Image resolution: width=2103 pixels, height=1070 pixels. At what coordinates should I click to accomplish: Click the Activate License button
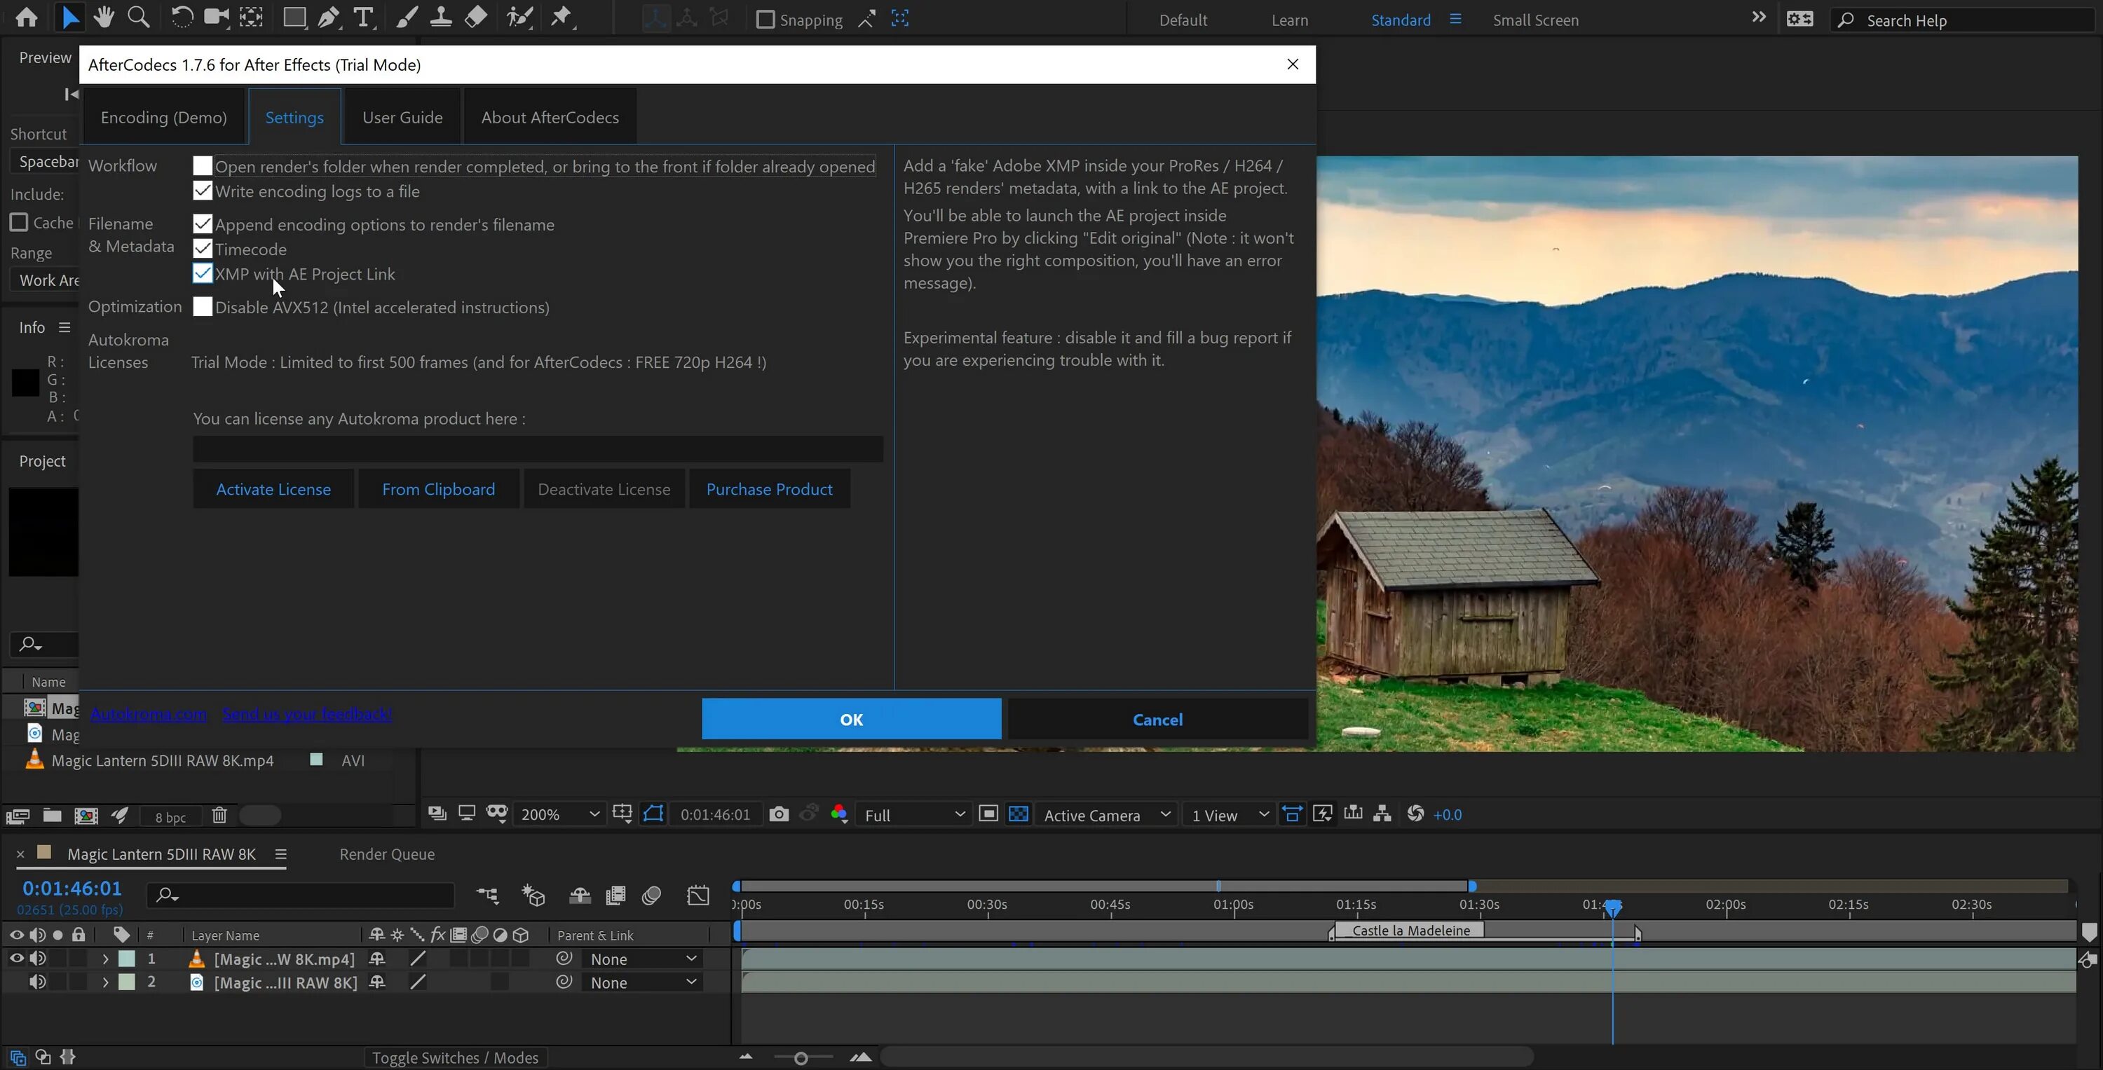[x=273, y=489]
